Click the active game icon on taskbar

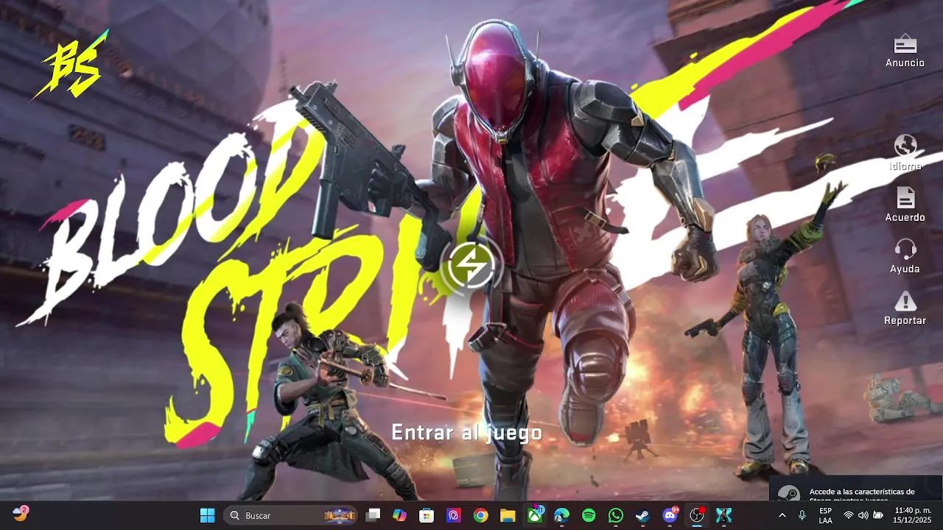pyautogui.click(x=697, y=515)
